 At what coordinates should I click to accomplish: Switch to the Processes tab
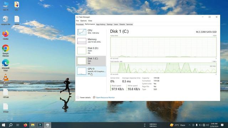coord(80,25)
